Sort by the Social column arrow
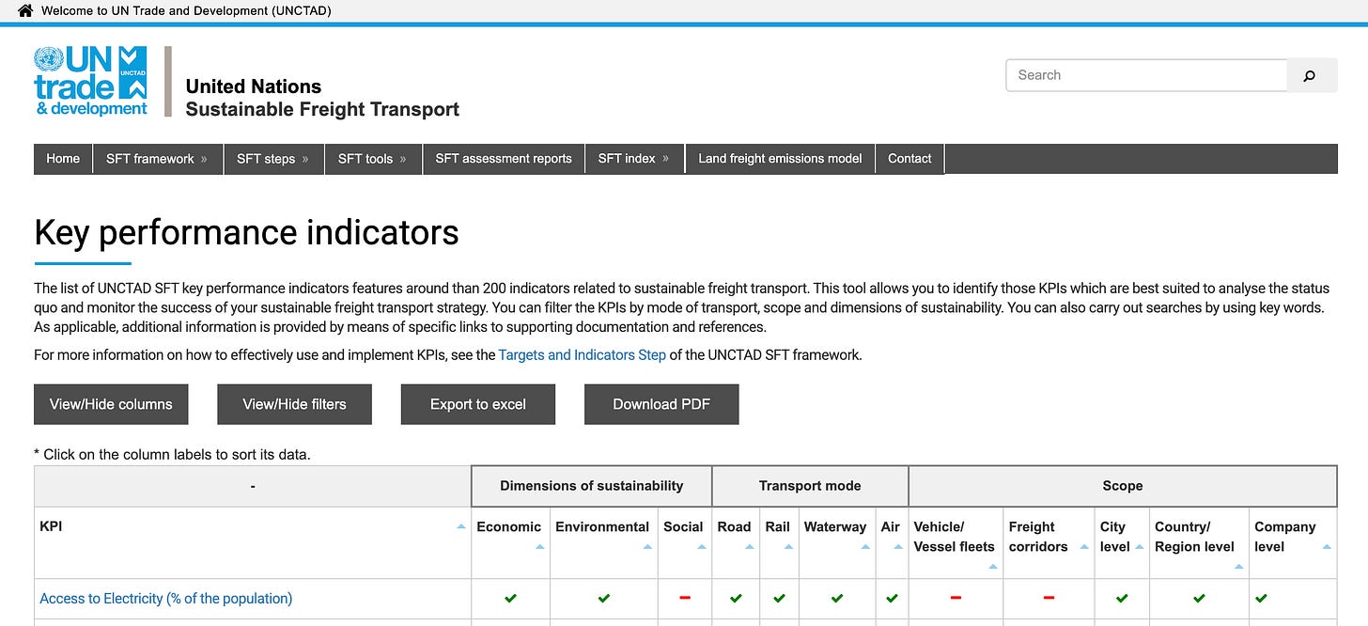Image resolution: width=1368 pixels, height=626 pixels. click(702, 547)
